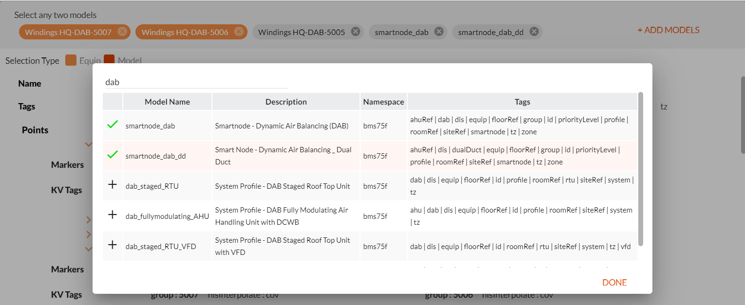Click the Tags column header

522,102
